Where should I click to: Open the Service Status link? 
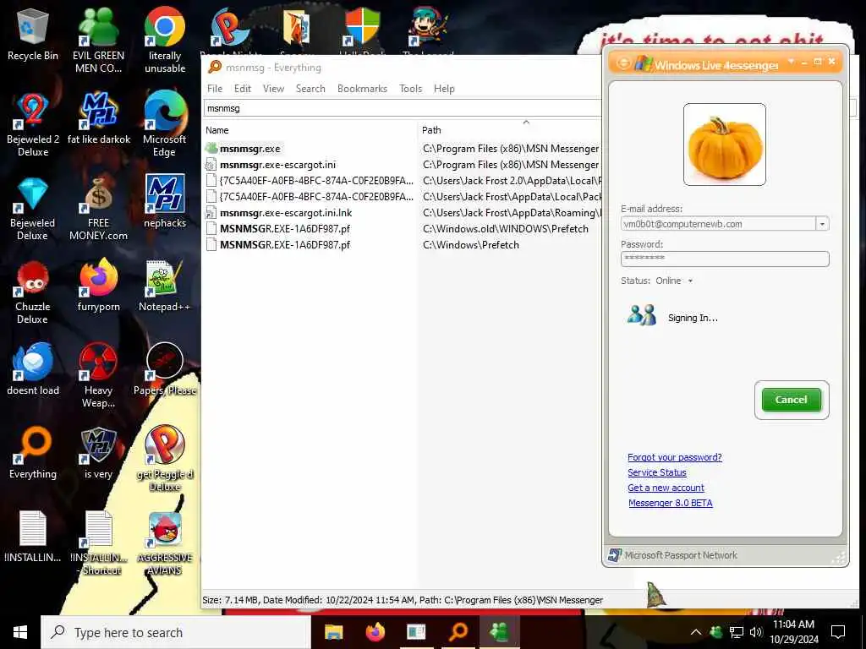click(x=656, y=472)
